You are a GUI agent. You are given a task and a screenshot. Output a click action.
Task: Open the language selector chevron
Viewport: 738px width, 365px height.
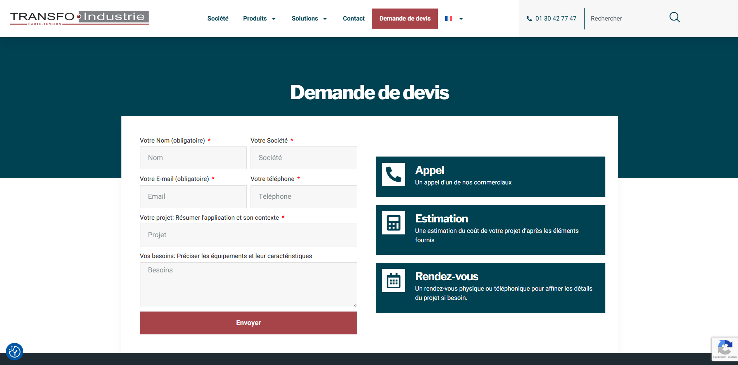pos(461,19)
